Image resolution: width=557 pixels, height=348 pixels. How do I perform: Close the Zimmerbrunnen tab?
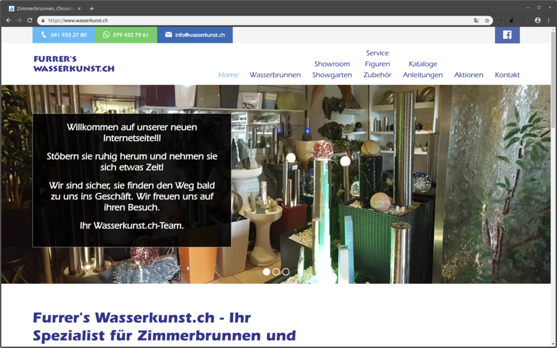click(x=79, y=9)
